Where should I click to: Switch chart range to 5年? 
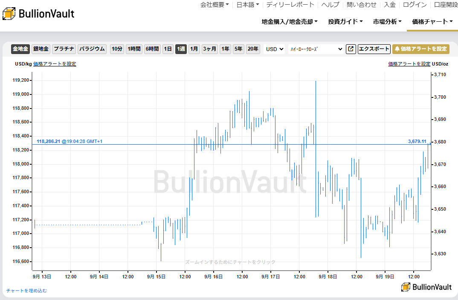tap(239, 49)
